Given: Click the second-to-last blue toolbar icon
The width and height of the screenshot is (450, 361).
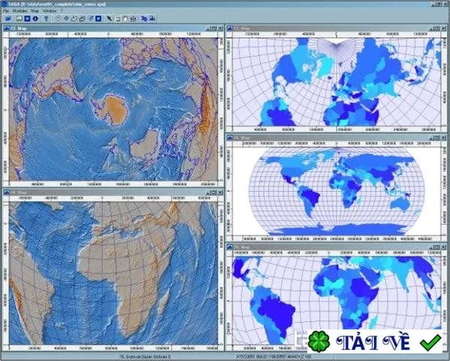Looking at the screenshot, I should point(144,19).
